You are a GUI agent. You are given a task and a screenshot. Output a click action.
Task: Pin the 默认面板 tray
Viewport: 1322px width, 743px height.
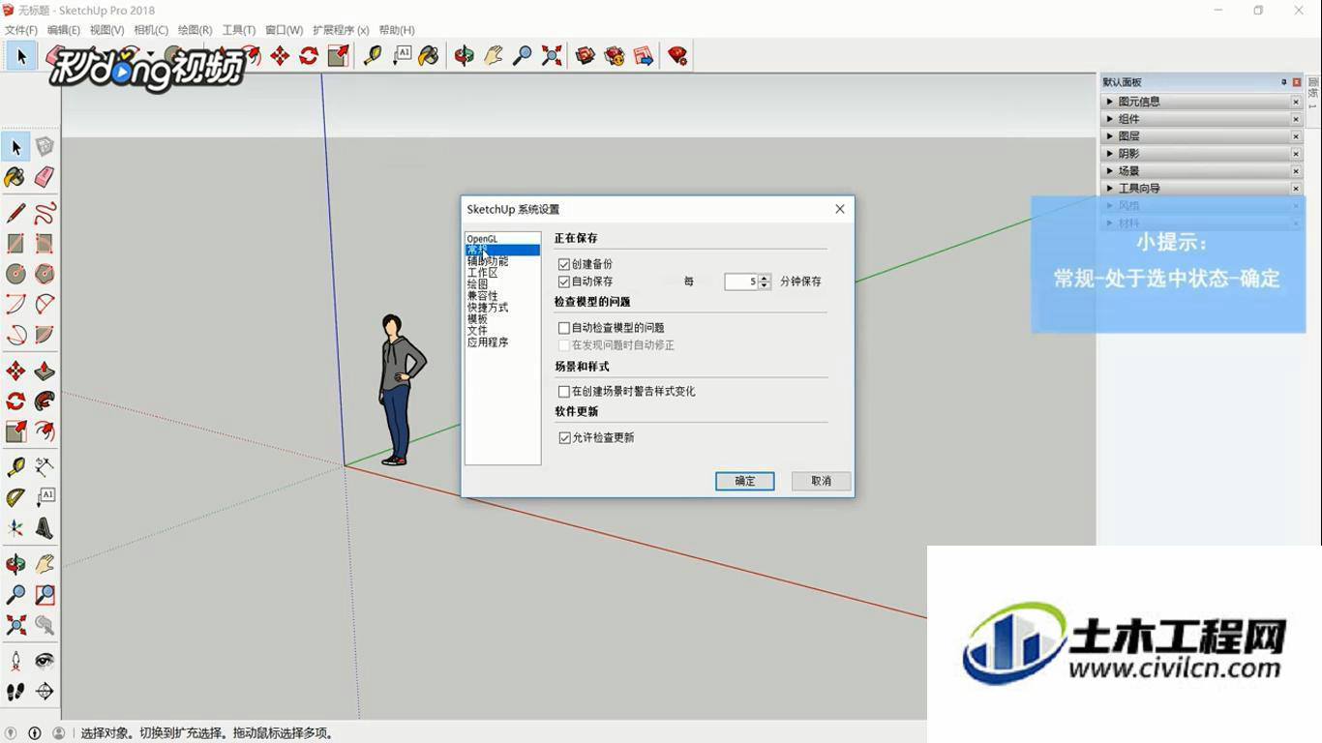(x=1284, y=82)
